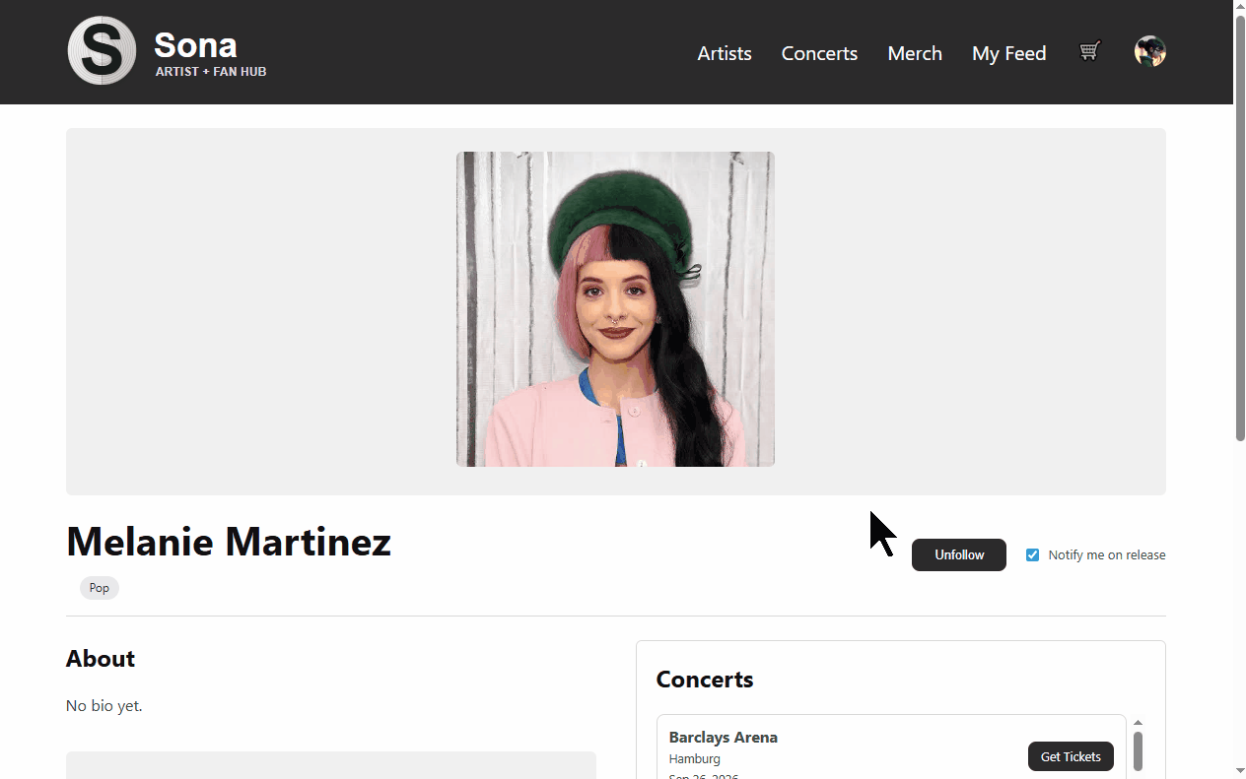Click the page scroll up arrow
The image size is (1246, 779).
coord(1239,7)
